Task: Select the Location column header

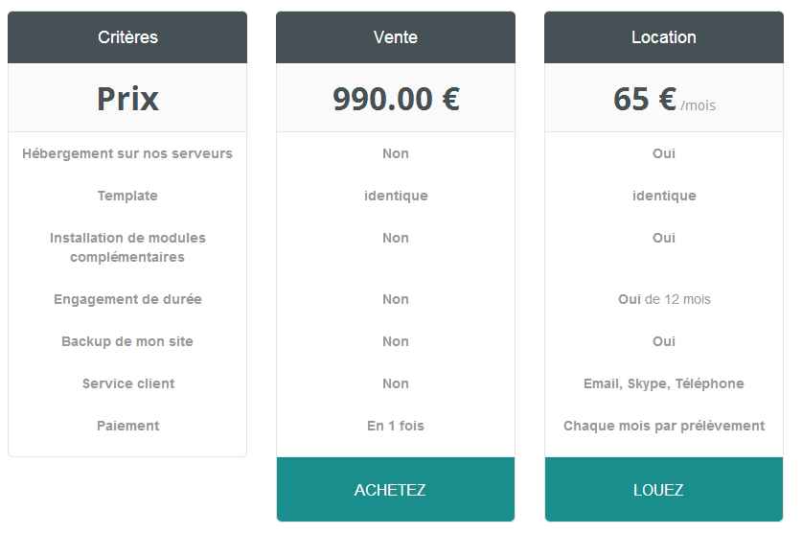Action: (x=663, y=37)
